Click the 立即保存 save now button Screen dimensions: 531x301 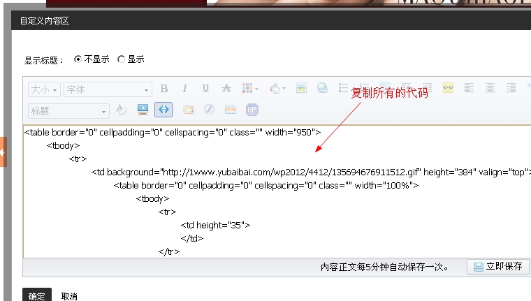tap(497, 267)
